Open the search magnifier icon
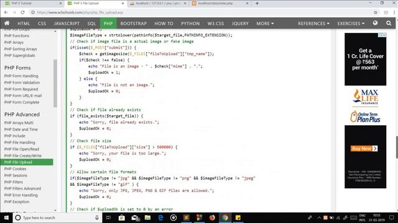The height and width of the screenshot is (223, 398). tap(389, 24)
